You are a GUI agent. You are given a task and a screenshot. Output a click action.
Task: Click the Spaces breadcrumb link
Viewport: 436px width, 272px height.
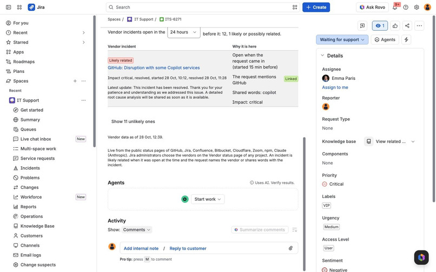[114, 19]
